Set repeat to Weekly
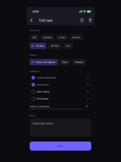Screen dimensions: 121x162 click(79, 62)
